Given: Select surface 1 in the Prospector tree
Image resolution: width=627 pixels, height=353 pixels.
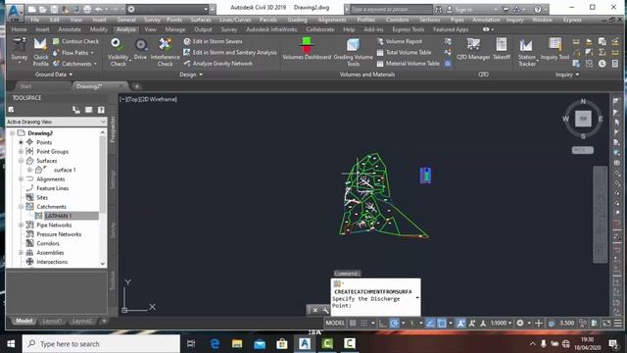Looking at the screenshot, I should tap(65, 170).
